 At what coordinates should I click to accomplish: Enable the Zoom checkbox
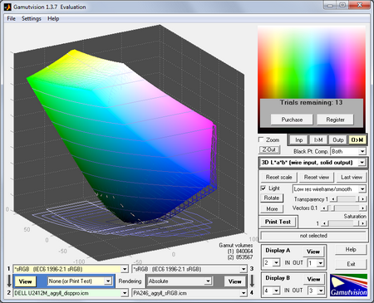click(261, 139)
